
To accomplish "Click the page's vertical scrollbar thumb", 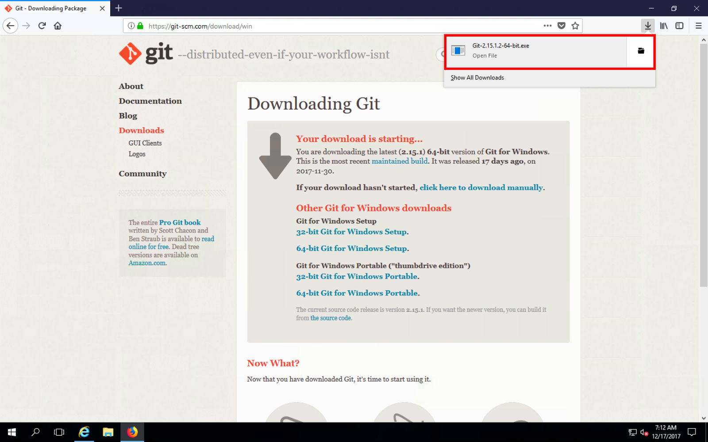I will point(704,165).
